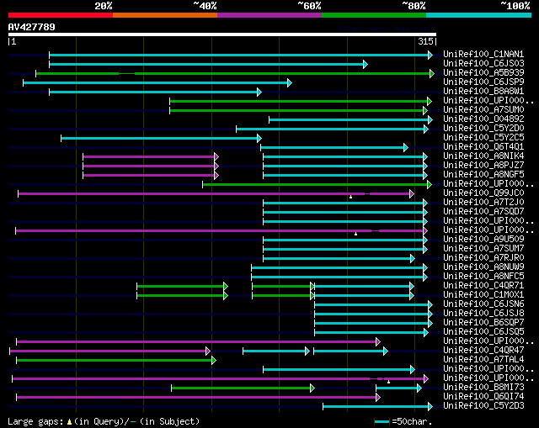Click the cyan alignment bar for UniRef100_O04892
Image resolution: width=539 pixels, height=428 pixels.
click(x=350, y=119)
